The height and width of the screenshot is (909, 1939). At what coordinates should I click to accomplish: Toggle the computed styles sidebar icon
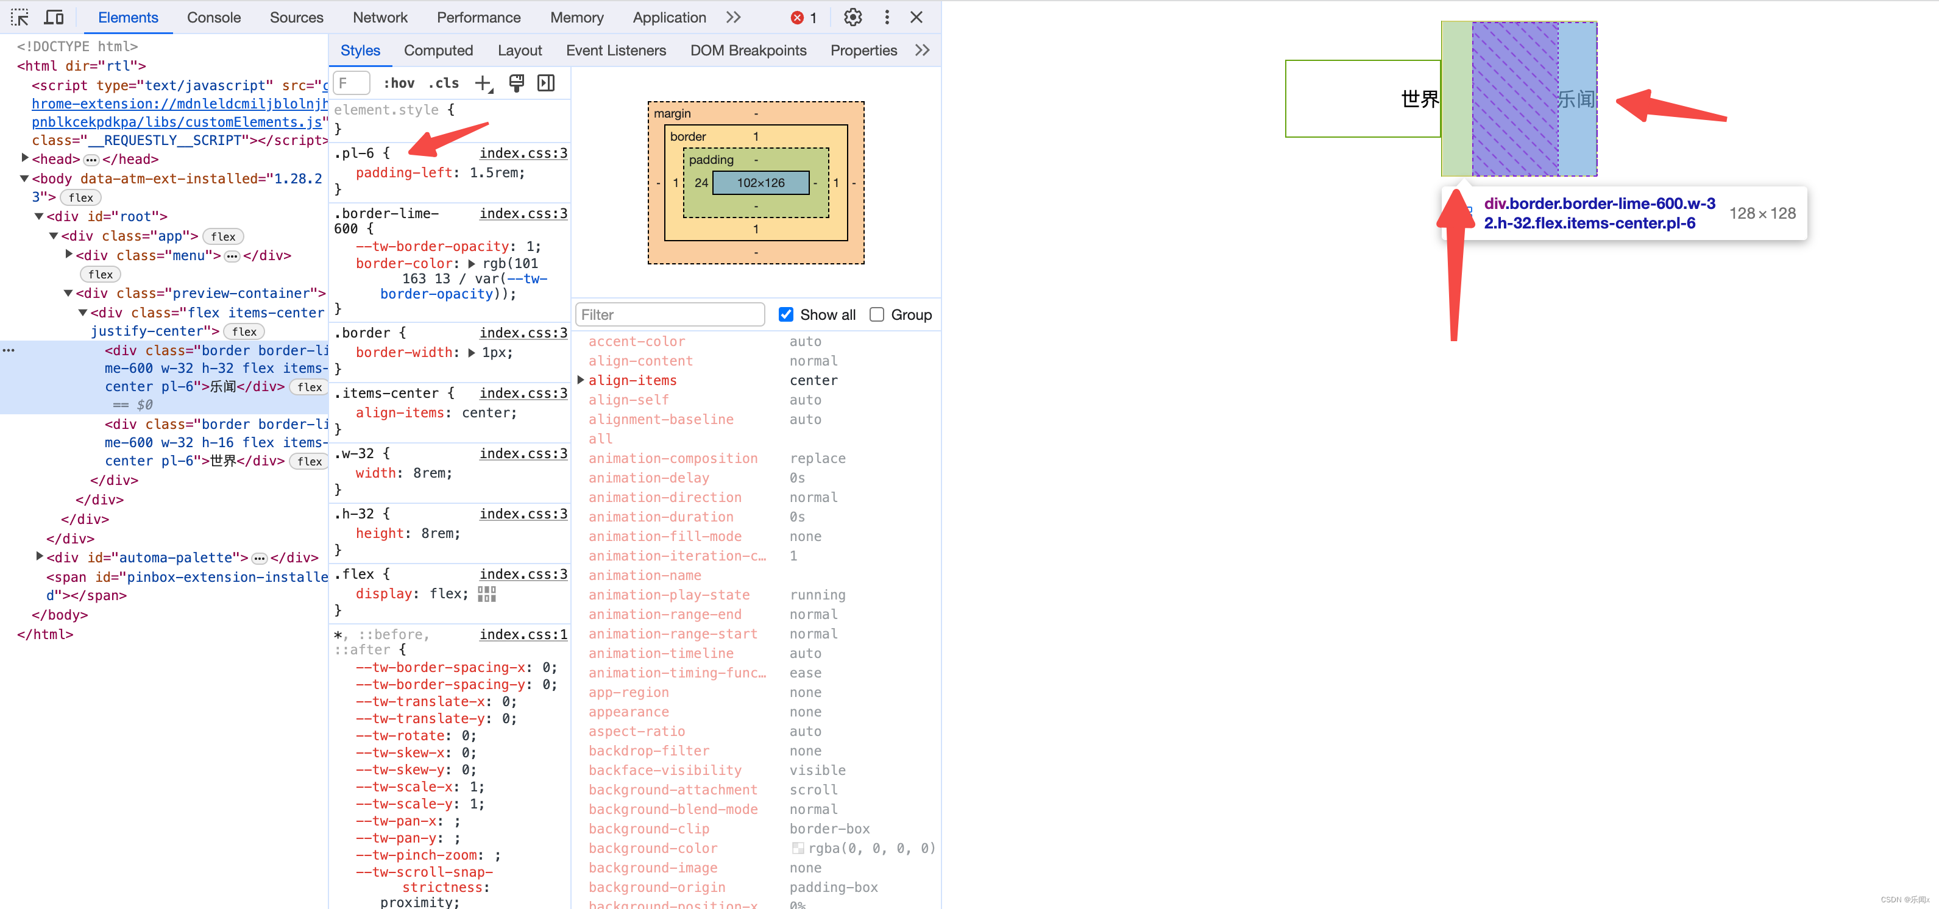546,83
